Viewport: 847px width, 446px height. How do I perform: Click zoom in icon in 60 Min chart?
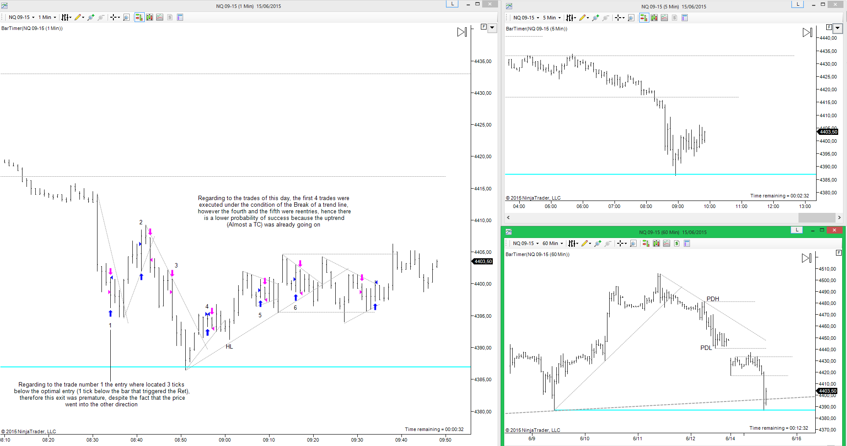click(598, 243)
